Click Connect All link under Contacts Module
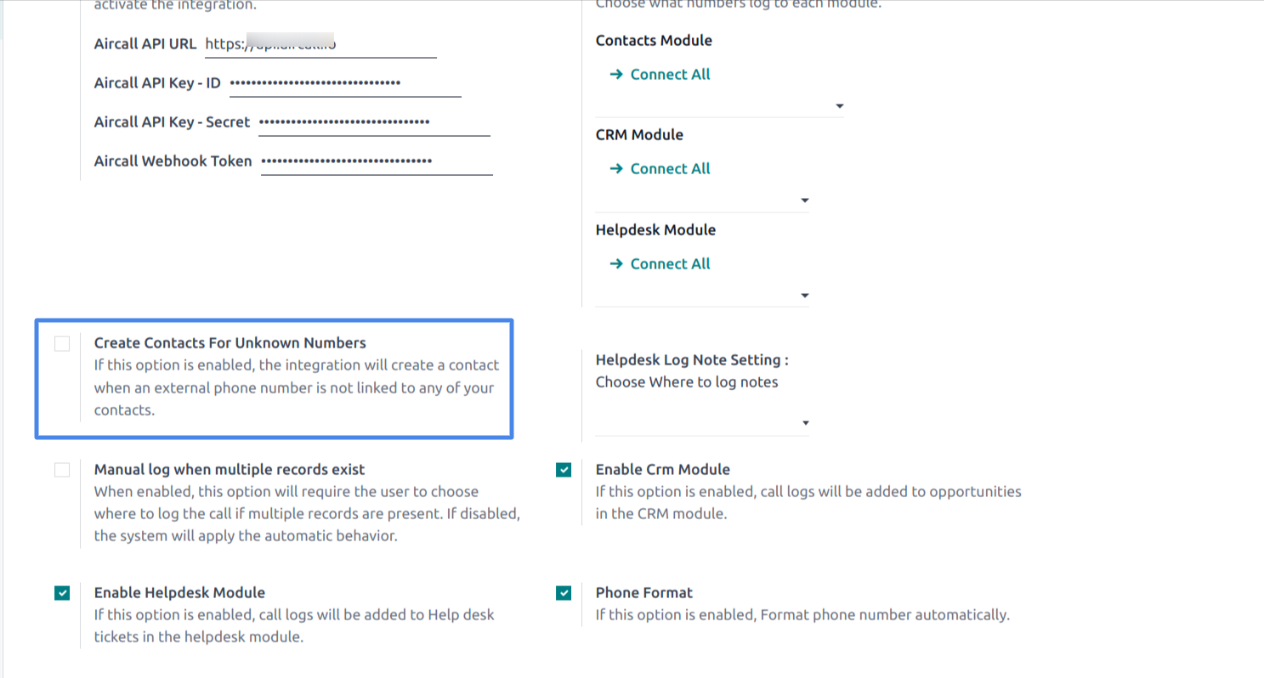This screenshot has height=678, width=1264. click(x=670, y=75)
